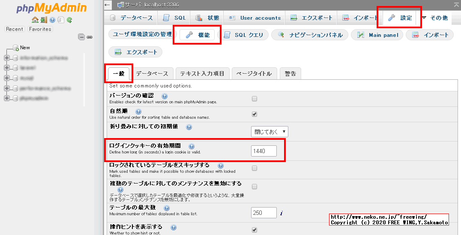Click database icon of last blurred tree entry
Viewport: 461px width, 235px height.
click(15, 98)
